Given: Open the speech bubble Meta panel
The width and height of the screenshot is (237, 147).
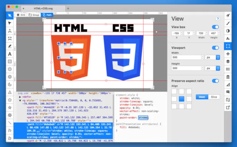Looking at the screenshot, I should pyautogui.click(x=228, y=92).
